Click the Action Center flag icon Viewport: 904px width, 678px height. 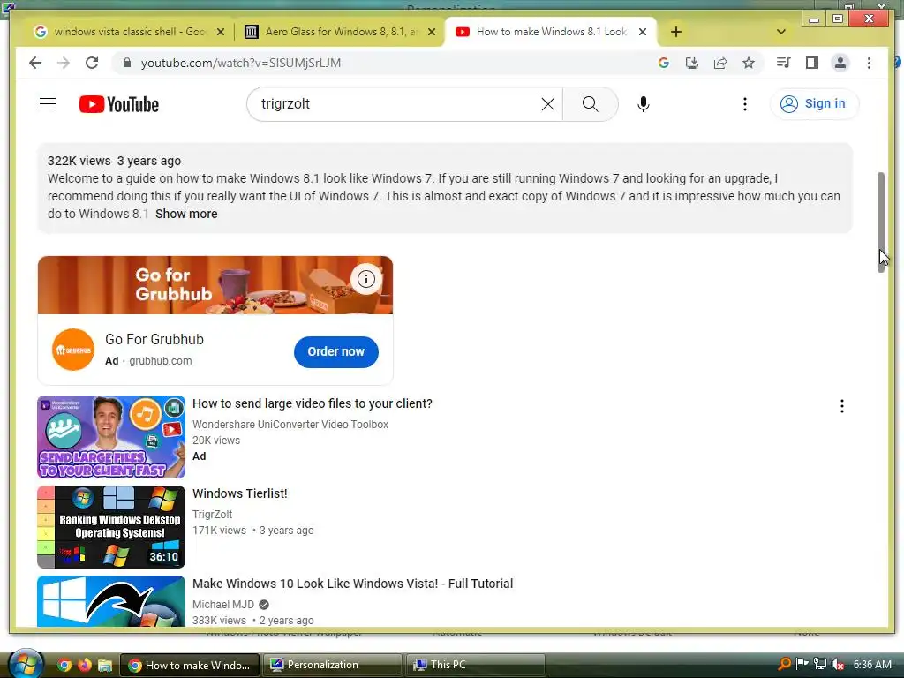click(802, 665)
